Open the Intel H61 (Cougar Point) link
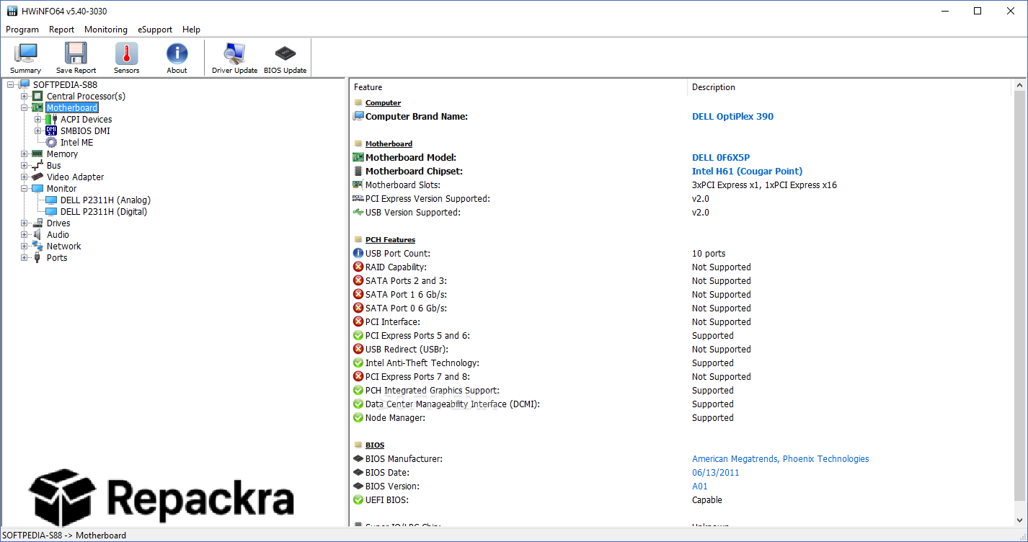 pos(747,172)
